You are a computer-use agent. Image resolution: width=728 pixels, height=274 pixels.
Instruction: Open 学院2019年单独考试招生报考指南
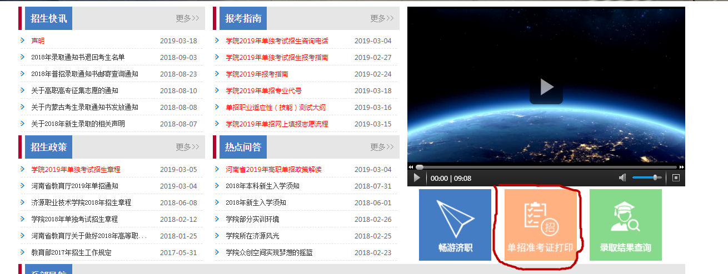point(277,58)
